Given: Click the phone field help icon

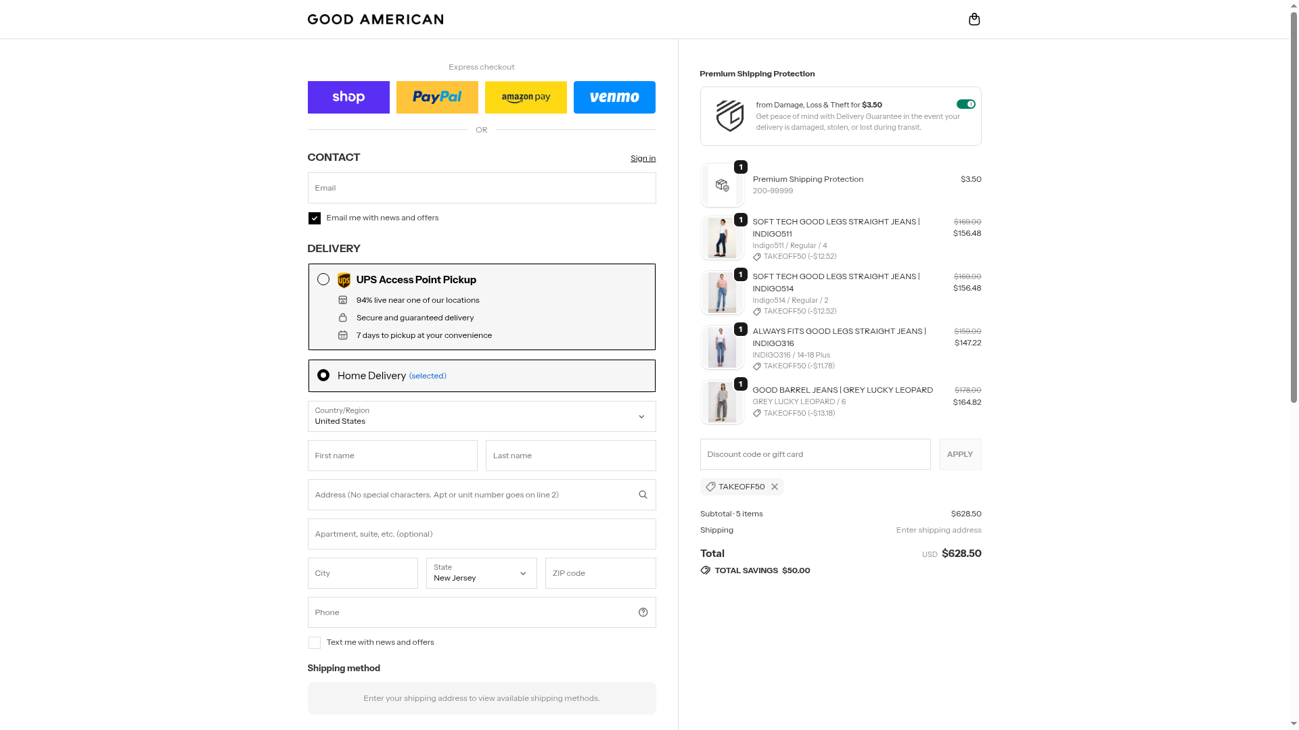Looking at the screenshot, I should [x=643, y=612].
